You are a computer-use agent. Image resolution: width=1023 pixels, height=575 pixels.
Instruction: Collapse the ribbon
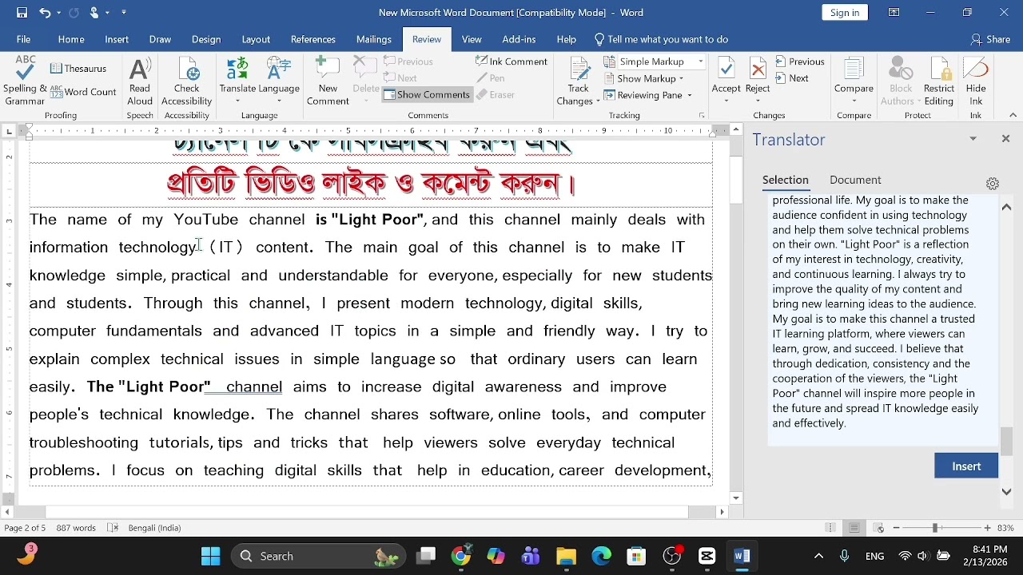(x=1013, y=116)
